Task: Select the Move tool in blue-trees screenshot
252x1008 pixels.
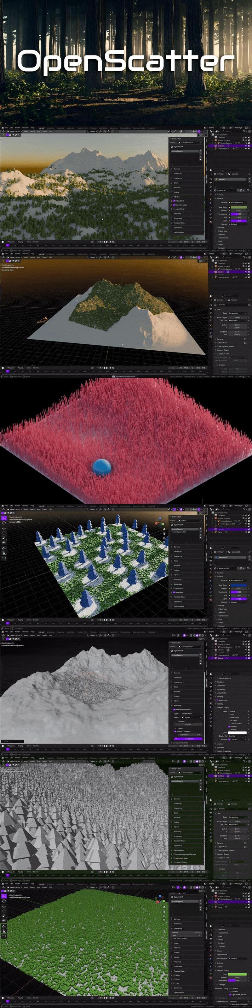Action: pos(3,528)
